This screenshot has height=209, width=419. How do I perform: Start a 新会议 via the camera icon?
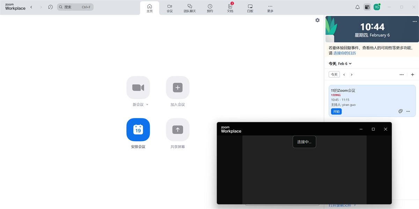point(138,87)
